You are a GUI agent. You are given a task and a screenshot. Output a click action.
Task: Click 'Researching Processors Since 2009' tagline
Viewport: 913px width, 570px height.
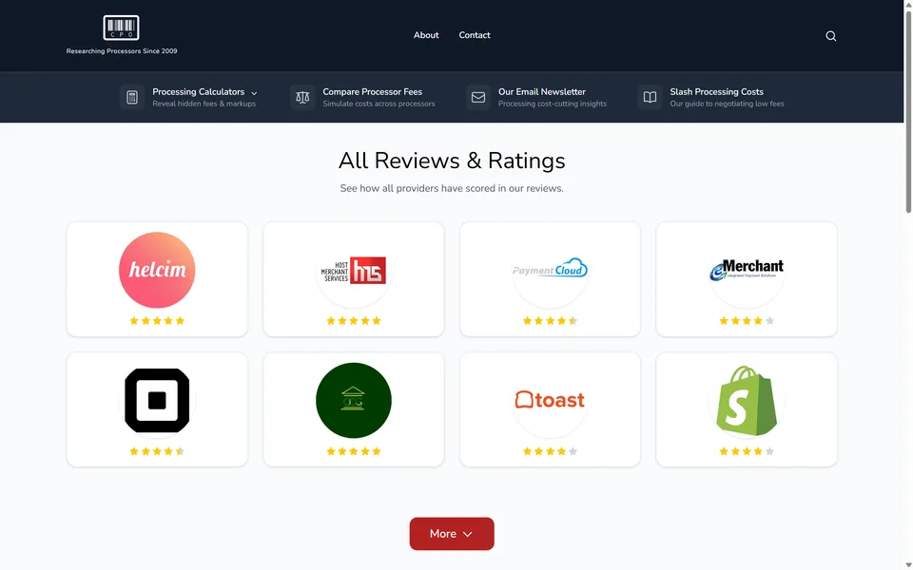(122, 51)
